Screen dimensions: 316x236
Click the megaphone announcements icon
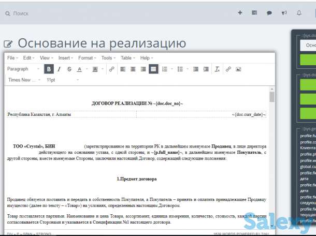284,13
